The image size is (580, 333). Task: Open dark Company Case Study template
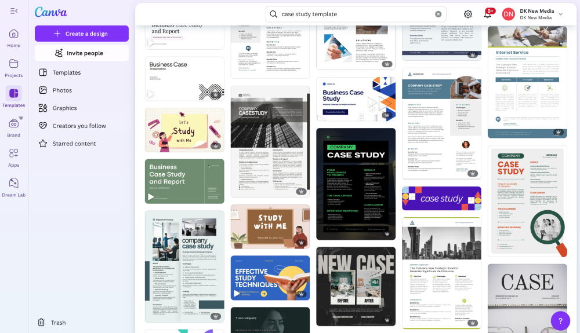point(356,184)
